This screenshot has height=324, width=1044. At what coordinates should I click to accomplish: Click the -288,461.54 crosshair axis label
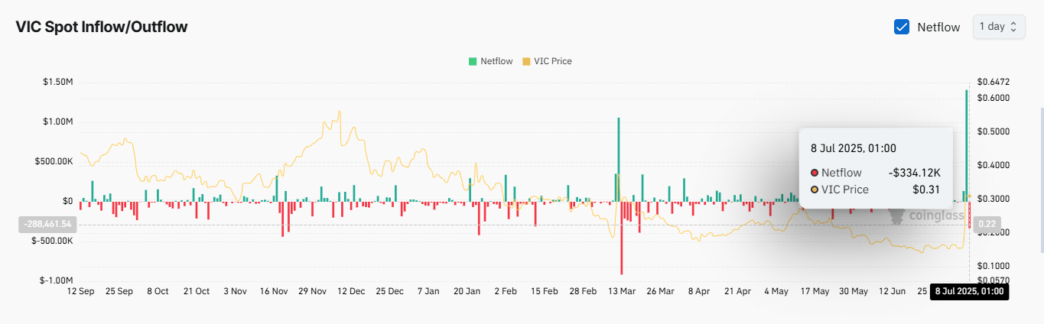[x=47, y=225]
